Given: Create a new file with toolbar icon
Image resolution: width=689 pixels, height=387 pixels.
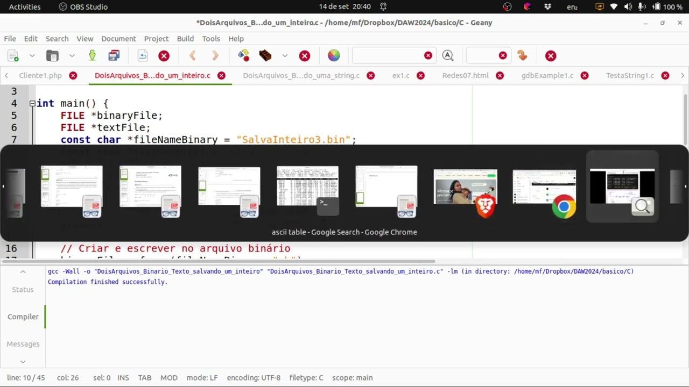Looking at the screenshot, I should pyautogui.click(x=13, y=56).
